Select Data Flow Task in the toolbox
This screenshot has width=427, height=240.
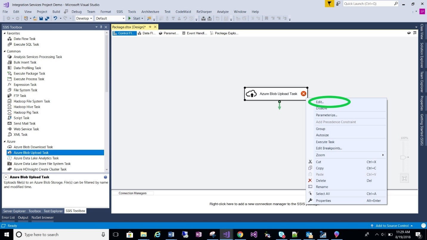click(x=24, y=39)
